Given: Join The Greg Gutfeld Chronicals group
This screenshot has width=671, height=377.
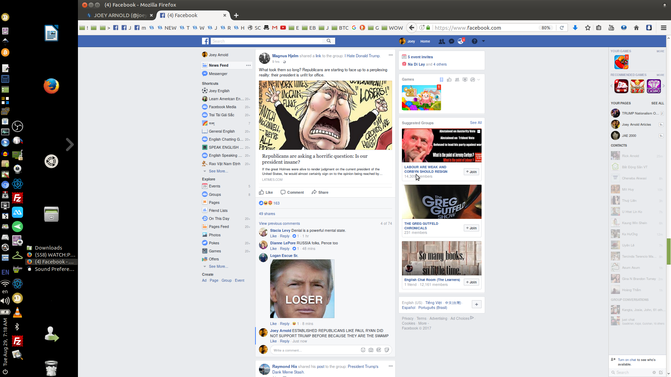Looking at the screenshot, I should [x=471, y=228].
